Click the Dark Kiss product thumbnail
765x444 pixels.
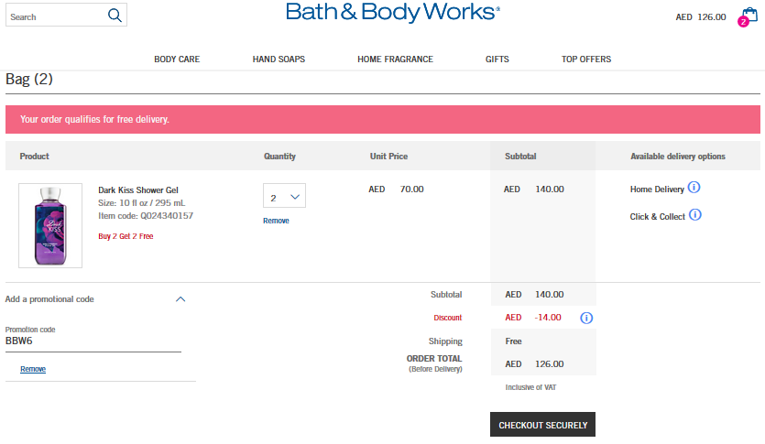click(50, 225)
